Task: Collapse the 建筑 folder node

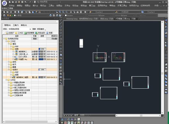Action: [8, 44]
